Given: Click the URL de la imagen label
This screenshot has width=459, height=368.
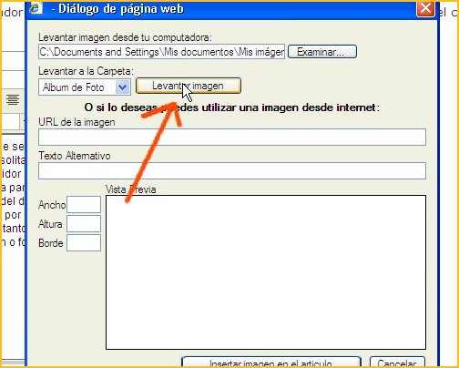Looking at the screenshot, I should (76, 122).
